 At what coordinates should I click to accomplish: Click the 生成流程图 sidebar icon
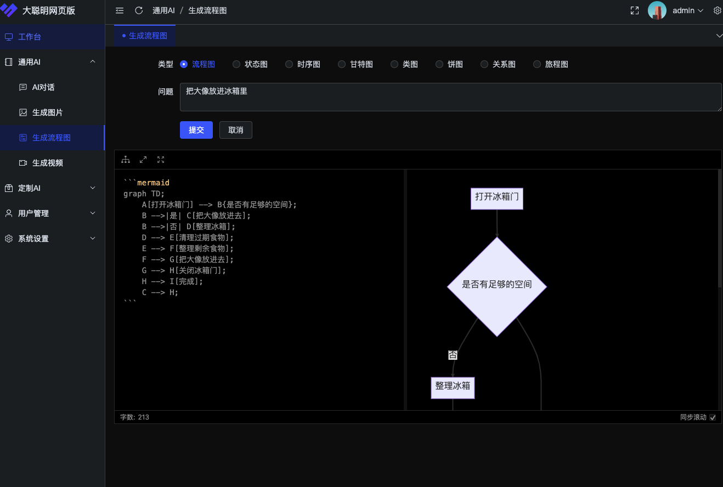[x=23, y=138]
